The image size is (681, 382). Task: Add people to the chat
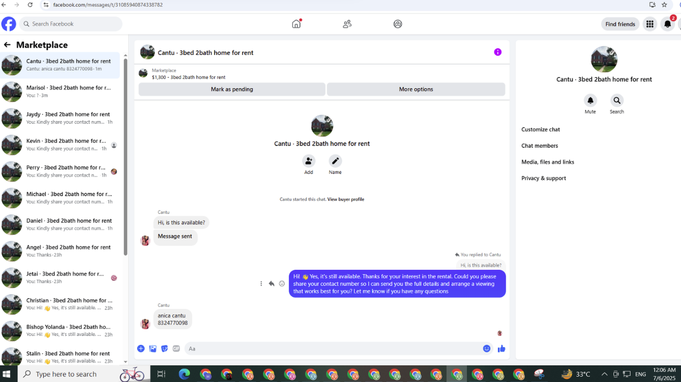coord(309,161)
